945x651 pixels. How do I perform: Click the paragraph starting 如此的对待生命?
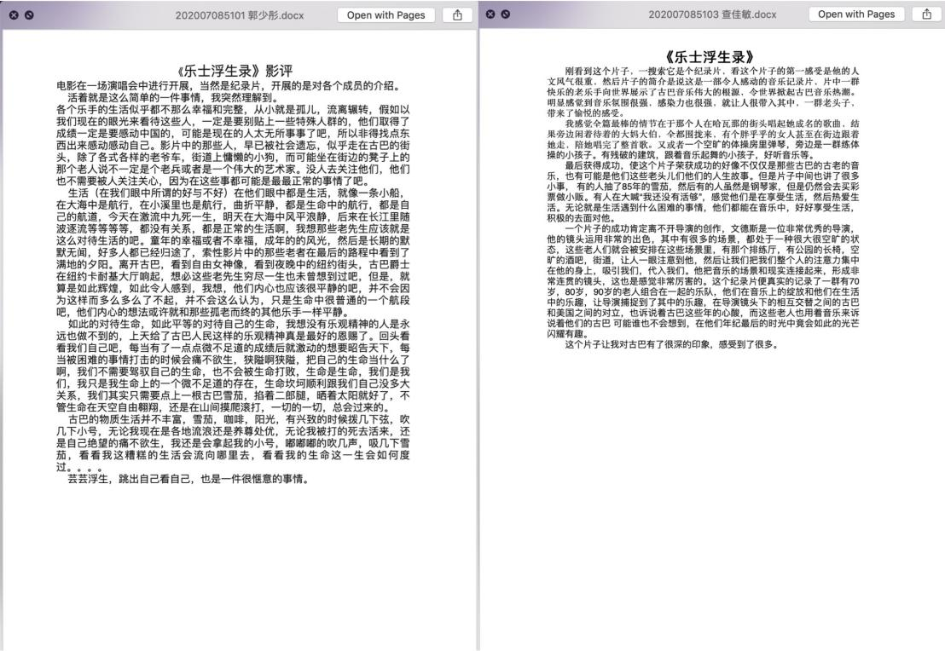click(232, 371)
